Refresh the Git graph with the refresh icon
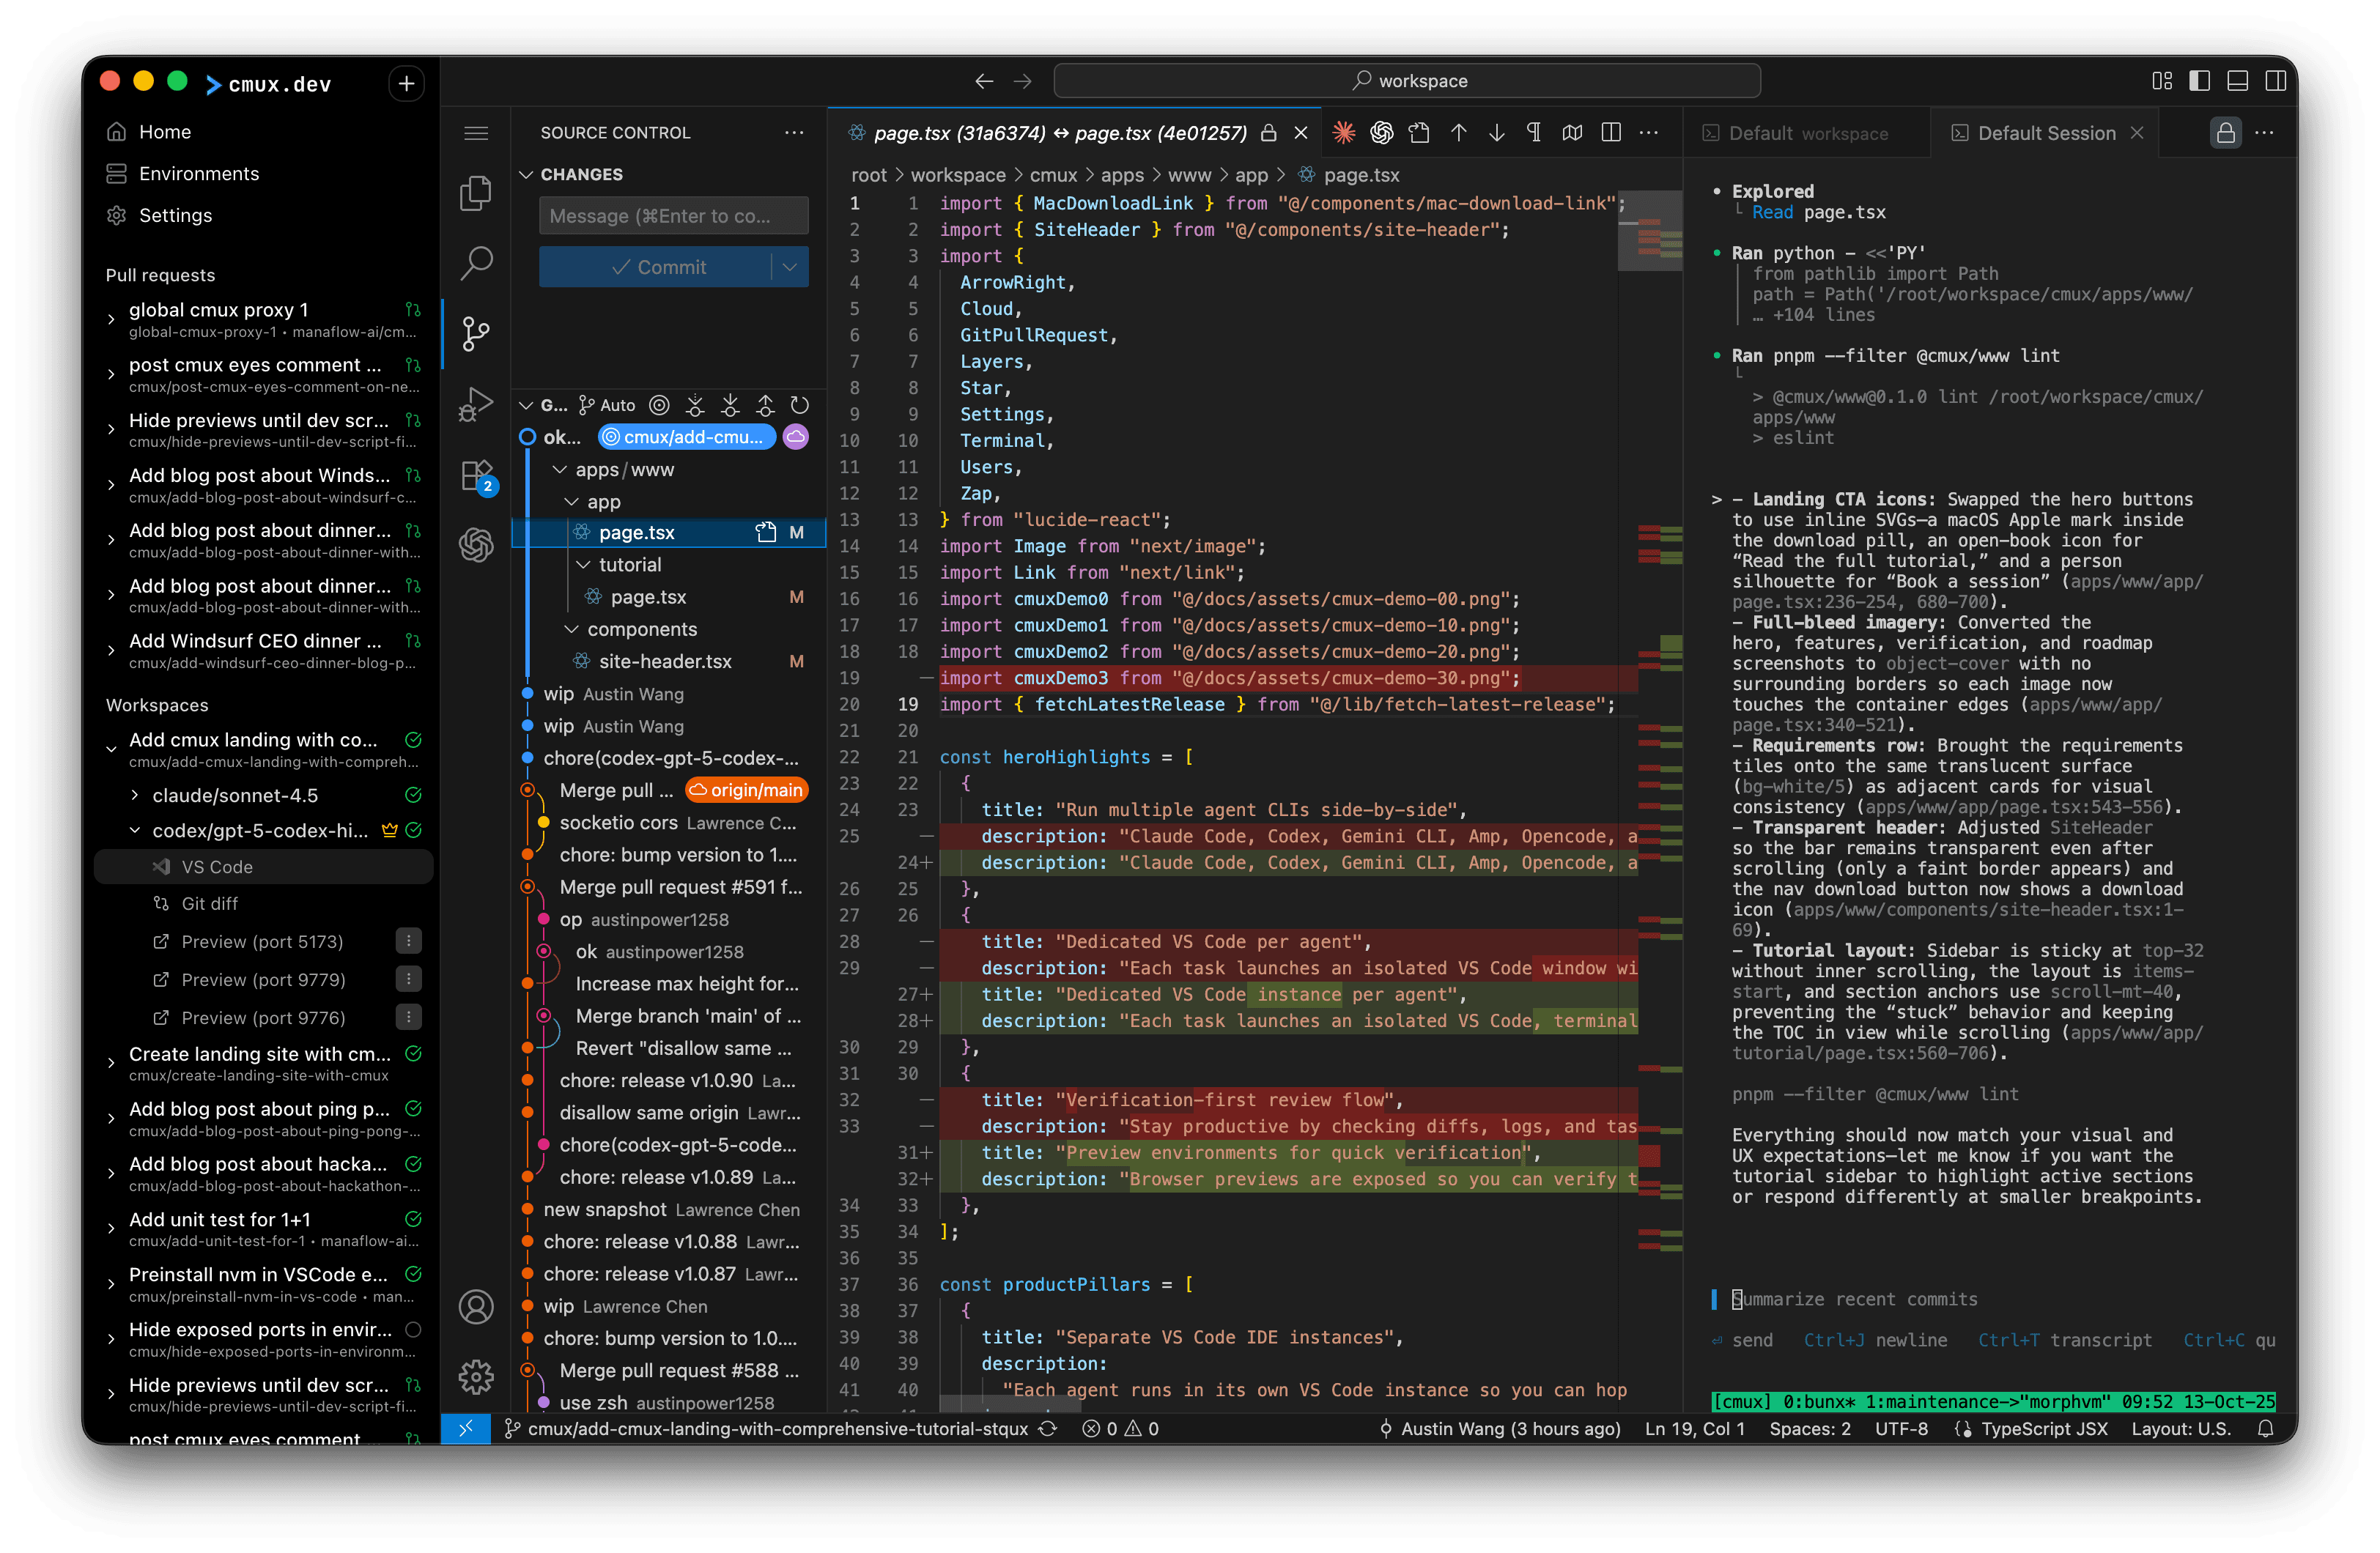Image resolution: width=2380 pixels, height=1553 pixels. tap(799, 405)
